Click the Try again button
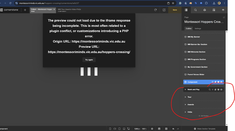This screenshot has height=131, width=235. coord(89,60)
